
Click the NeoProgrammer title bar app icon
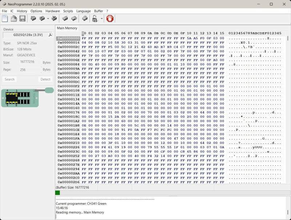tap(4, 4)
